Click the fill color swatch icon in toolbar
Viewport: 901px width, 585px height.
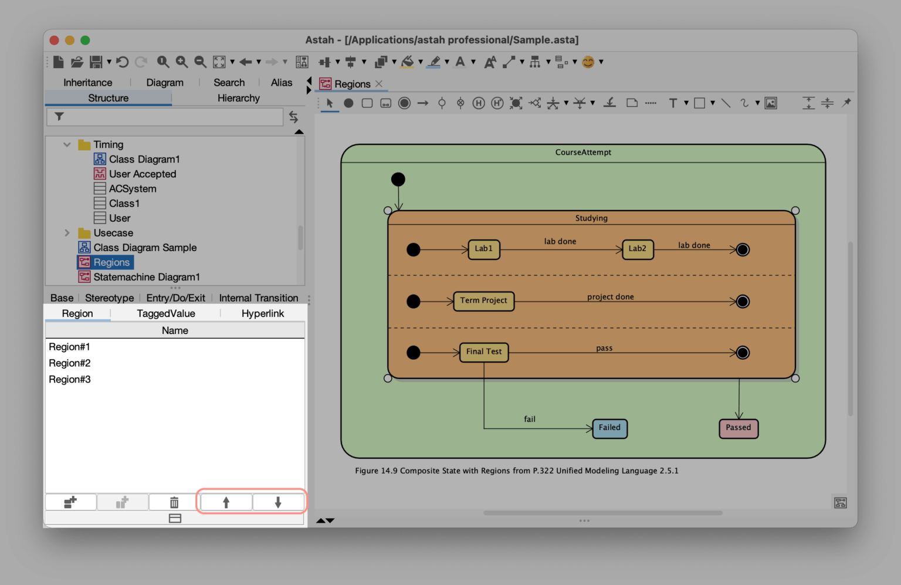408,62
